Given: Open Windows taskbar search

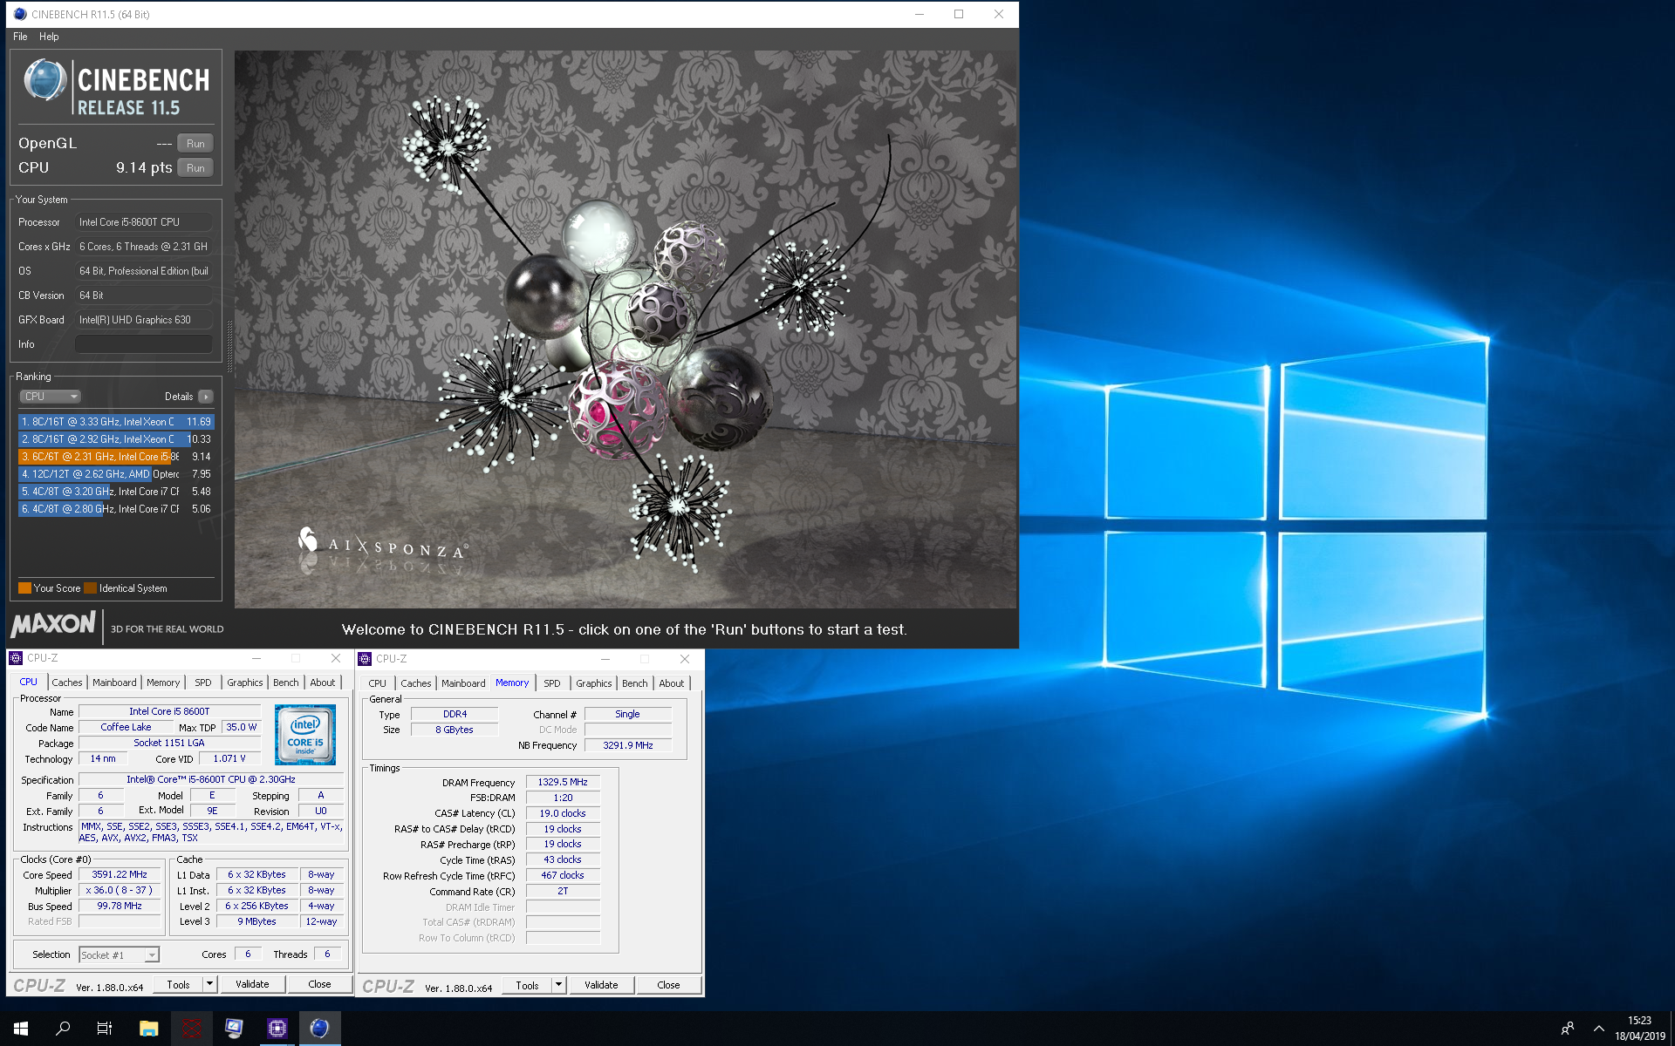Looking at the screenshot, I should pyautogui.click(x=63, y=1029).
